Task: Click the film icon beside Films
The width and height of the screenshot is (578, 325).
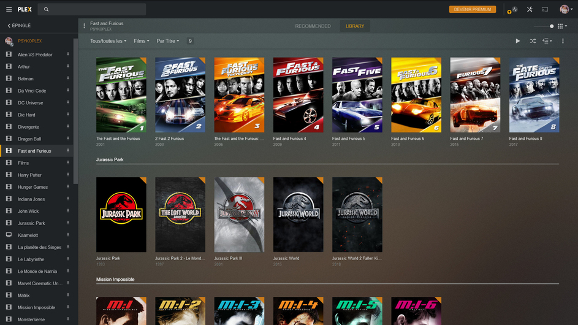Action: click(9, 162)
